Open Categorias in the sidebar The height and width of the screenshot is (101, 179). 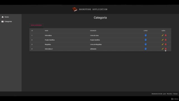click(8, 22)
